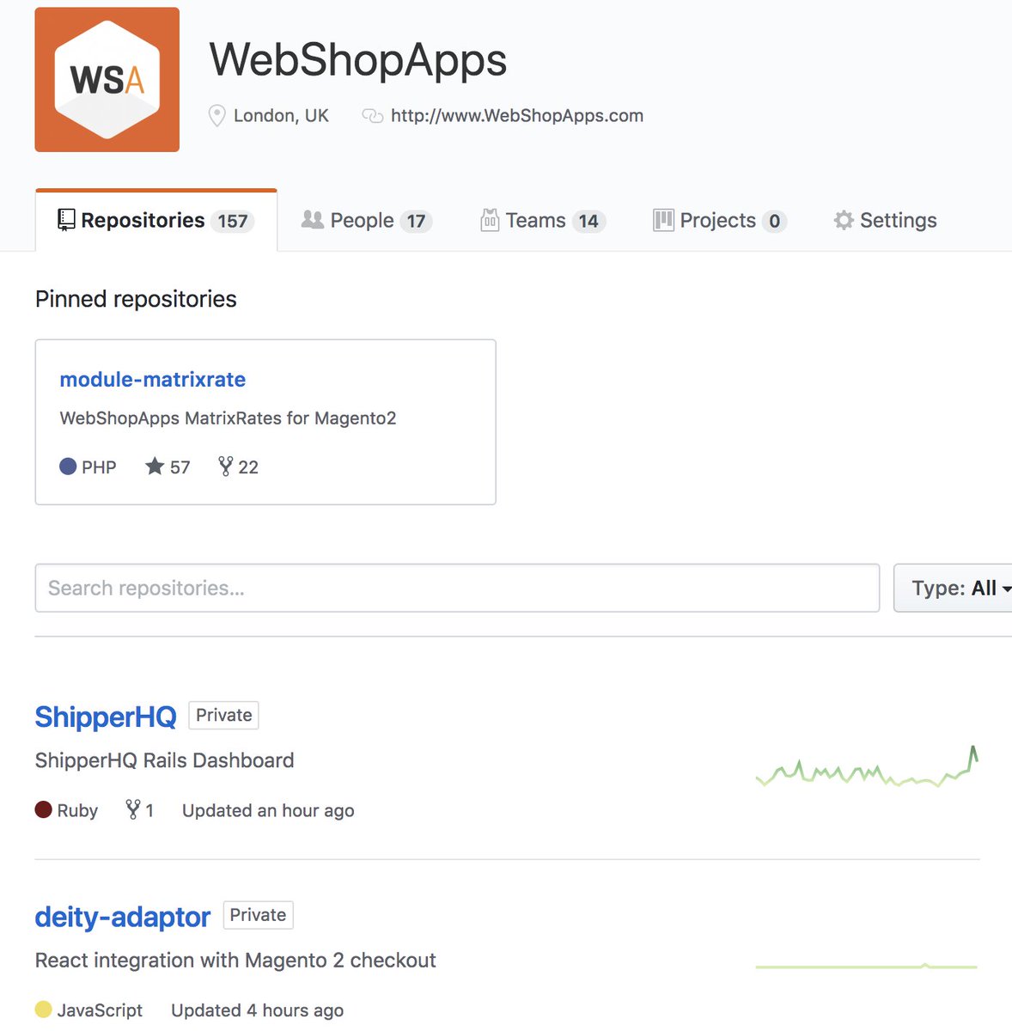This screenshot has width=1012, height=1031.
Task: Click the Private label next to ShipperHQ
Action: point(224,716)
